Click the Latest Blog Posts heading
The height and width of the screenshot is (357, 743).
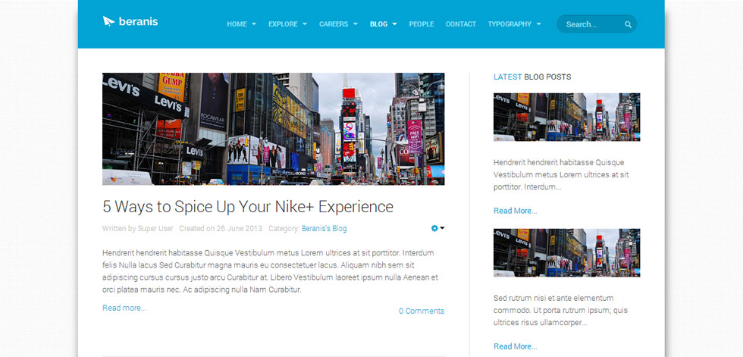[532, 77]
